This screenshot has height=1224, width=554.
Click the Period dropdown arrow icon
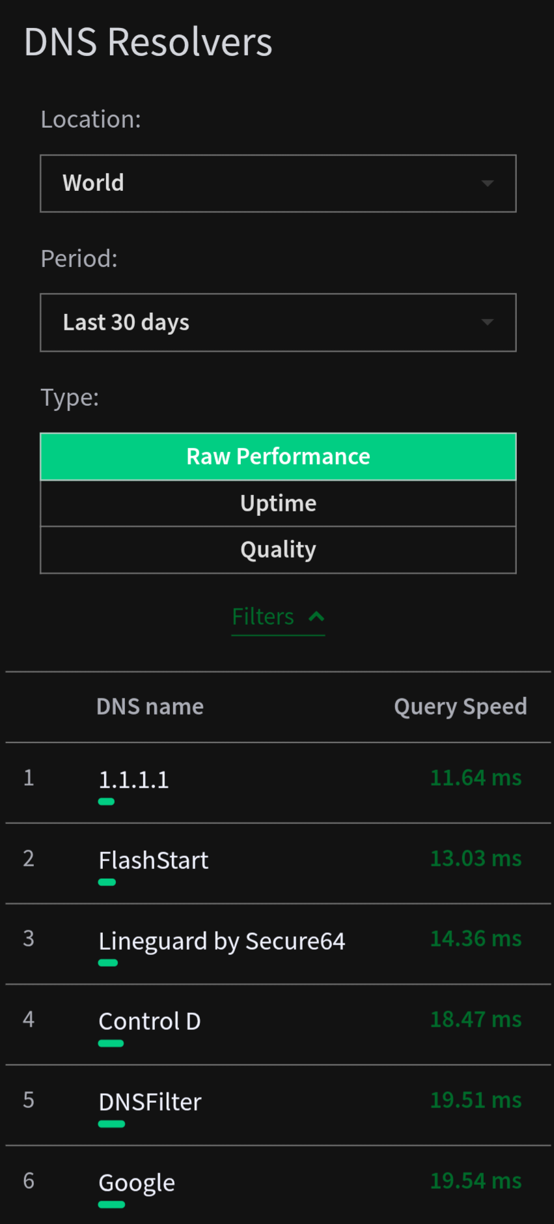click(x=487, y=322)
